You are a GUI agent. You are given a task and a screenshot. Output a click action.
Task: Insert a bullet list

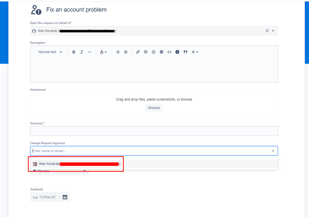click(x=118, y=52)
